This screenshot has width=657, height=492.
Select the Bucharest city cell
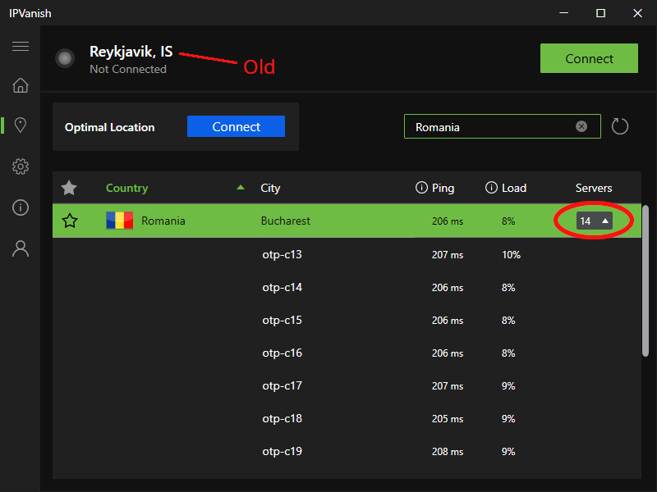(285, 221)
